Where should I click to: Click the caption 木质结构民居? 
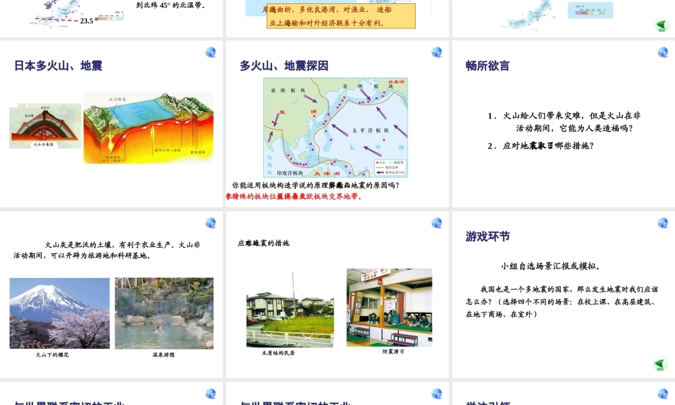tap(279, 353)
